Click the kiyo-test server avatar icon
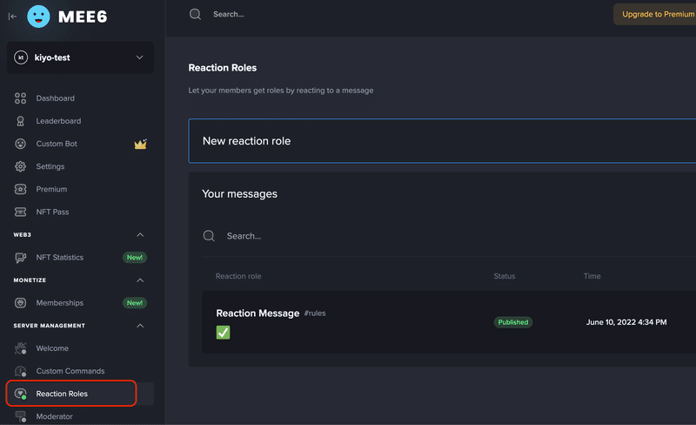Viewport: 696px width, 425px height. click(21, 57)
